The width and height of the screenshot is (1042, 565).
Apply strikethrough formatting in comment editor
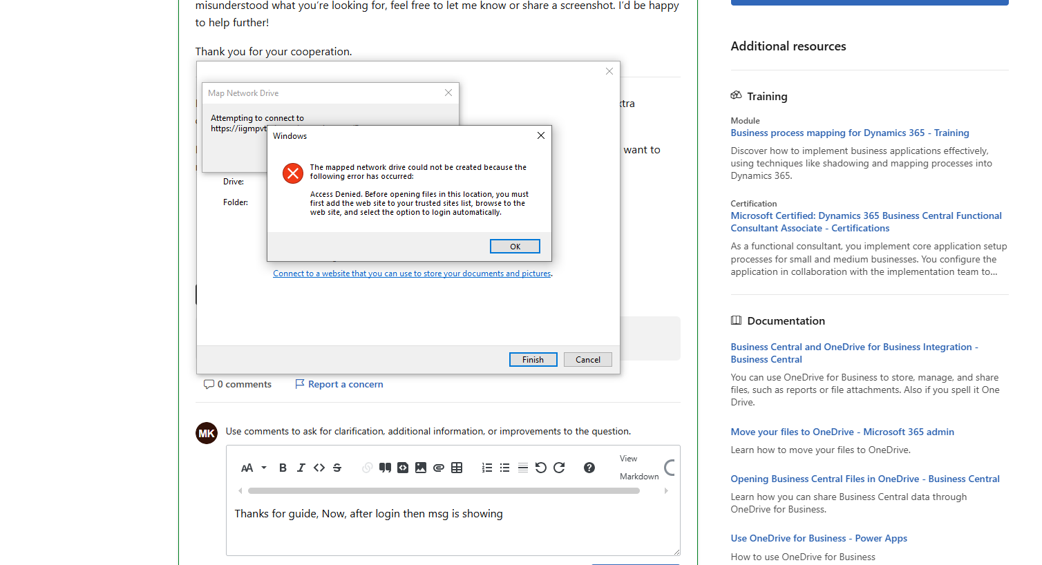point(337,468)
